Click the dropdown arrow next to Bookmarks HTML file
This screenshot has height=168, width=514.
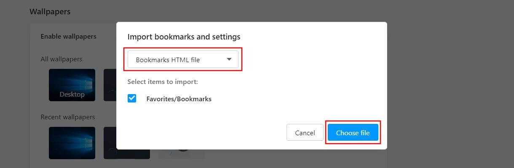tap(229, 59)
